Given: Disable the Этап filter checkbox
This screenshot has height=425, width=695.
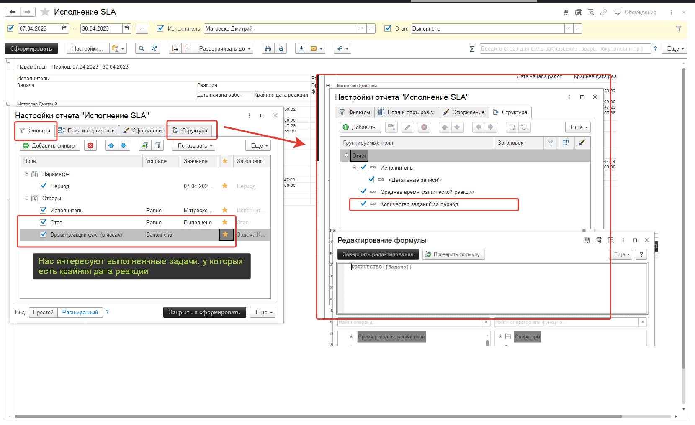Looking at the screenshot, I should 388,28.
